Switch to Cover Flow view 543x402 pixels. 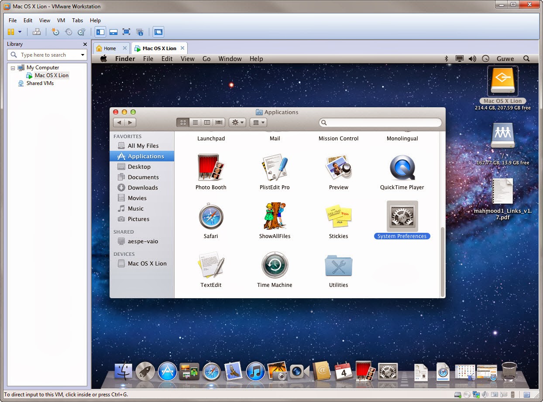pyautogui.click(x=219, y=123)
